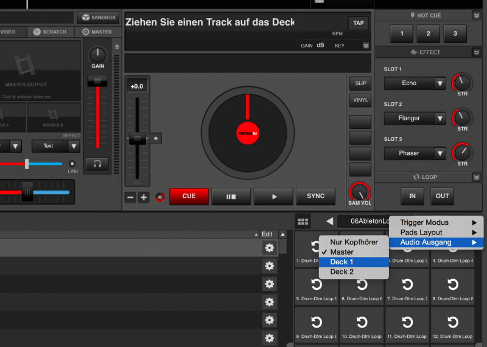Click the previous sample bank arrow

point(329,222)
